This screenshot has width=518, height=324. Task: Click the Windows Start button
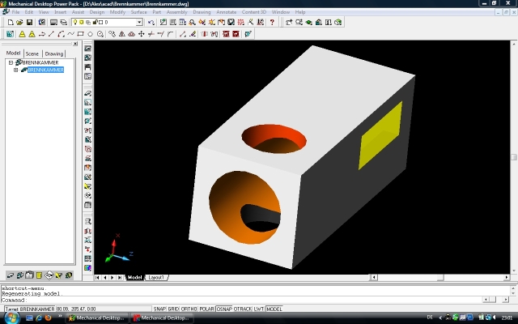[8, 318]
